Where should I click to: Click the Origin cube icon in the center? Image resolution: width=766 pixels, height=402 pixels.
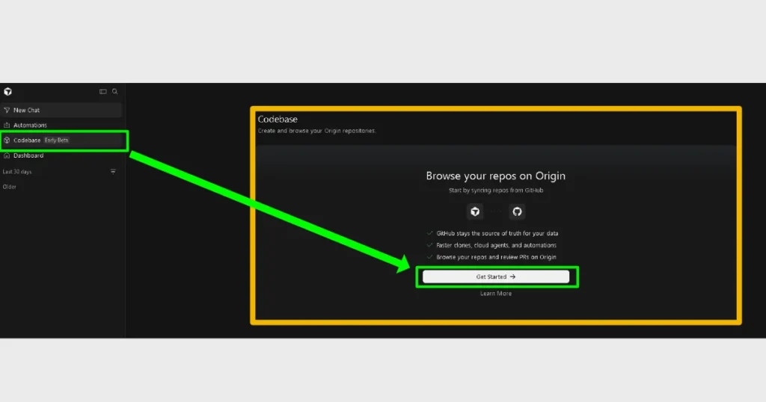[x=475, y=211]
